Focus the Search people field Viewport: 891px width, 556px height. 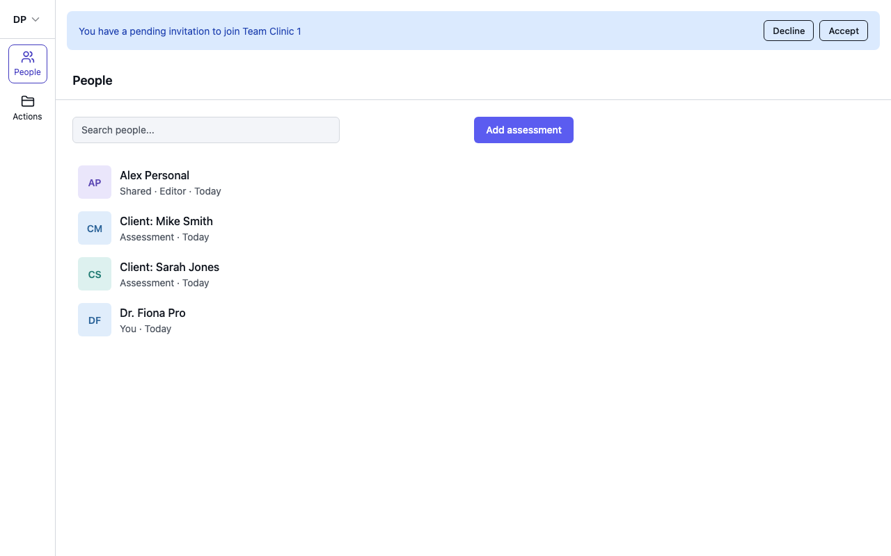coord(206,130)
